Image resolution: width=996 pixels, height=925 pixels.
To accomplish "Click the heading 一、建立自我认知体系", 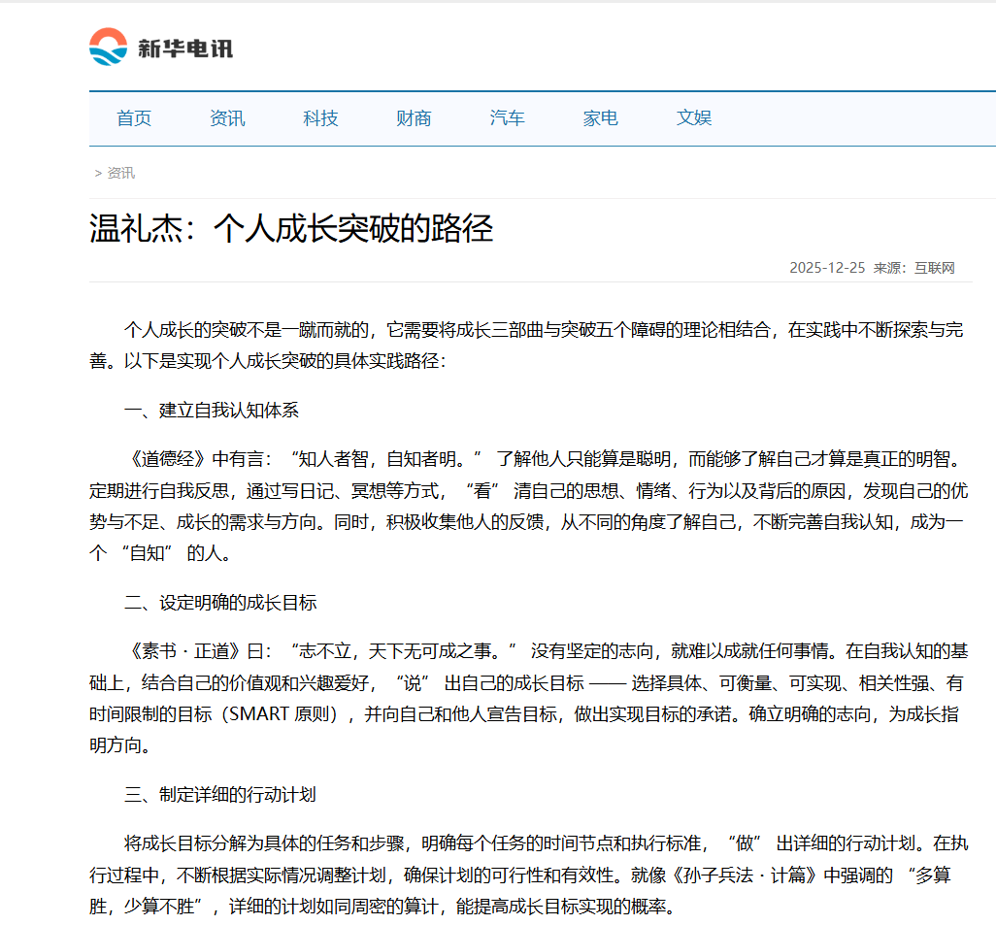I will pos(212,411).
